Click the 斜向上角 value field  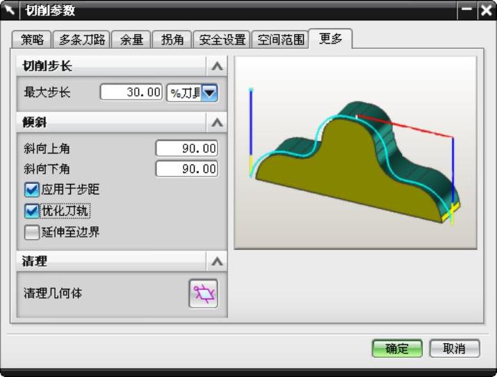click(x=187, y=148)
